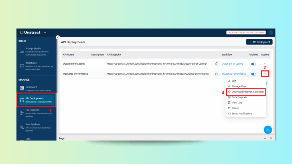Viewport: 292px width, 164px height.
Task: Open the Insurance Performance workflow link
Action: [x=234, y=74]
